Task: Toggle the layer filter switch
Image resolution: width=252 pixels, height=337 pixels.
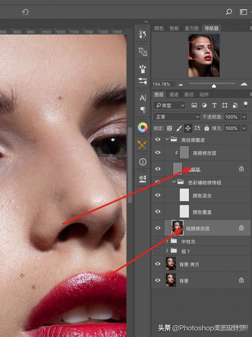Action: coord(246,105)
